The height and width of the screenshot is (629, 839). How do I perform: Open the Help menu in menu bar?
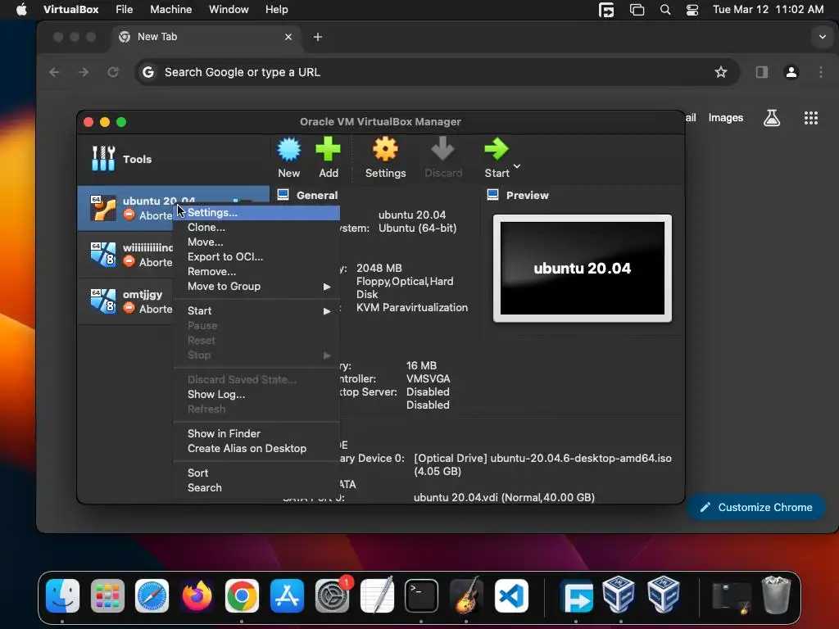click(x=277, y=9)
